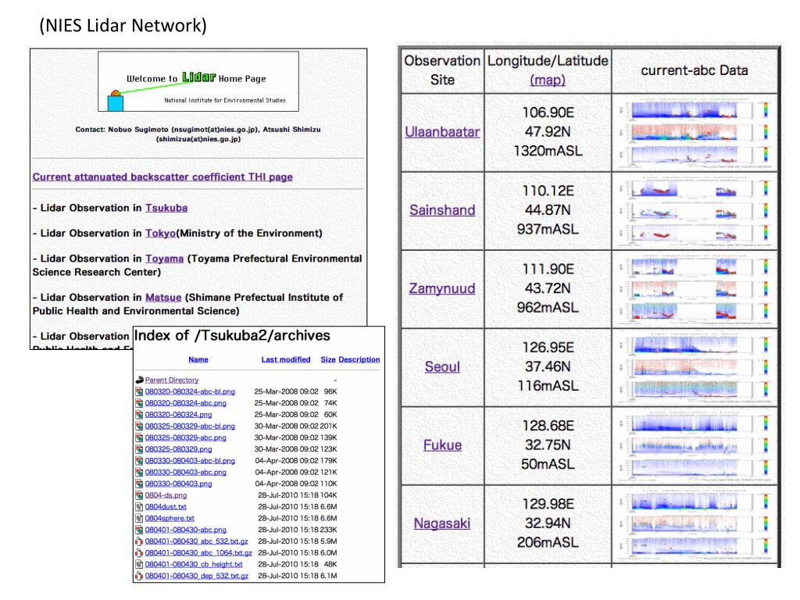Click image icon beside 080330-080403-abc.png
The height and width of the screenshot is (600, 800).
pos(139,472)
